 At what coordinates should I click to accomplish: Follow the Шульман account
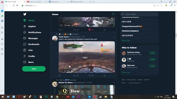[x=152, y=66]
